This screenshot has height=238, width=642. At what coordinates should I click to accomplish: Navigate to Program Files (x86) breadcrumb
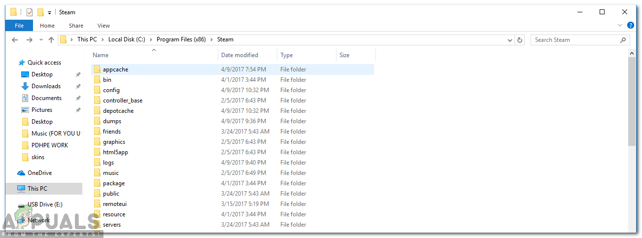coord(181,39)
